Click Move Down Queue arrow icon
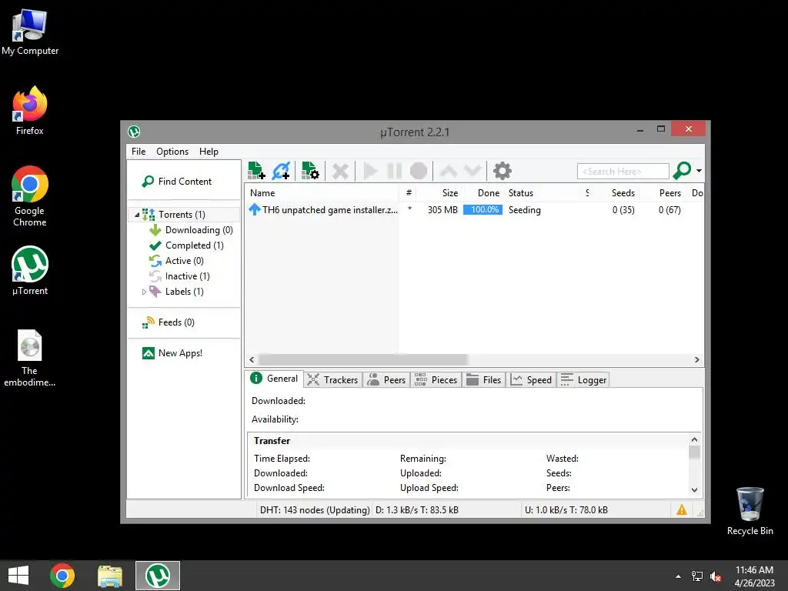Screen dimensions: 788x591 coord(473,172)
